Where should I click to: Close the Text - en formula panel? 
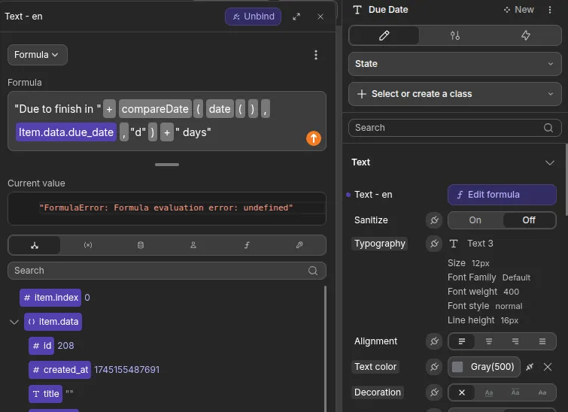click(x=320, y=17)
